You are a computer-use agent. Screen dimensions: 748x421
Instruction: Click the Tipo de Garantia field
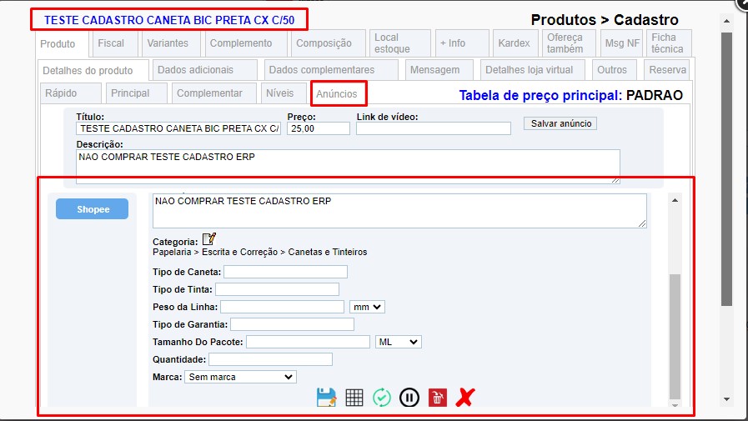point(292,324)
